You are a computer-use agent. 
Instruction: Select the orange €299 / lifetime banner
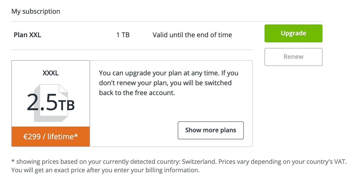(51, 137)
